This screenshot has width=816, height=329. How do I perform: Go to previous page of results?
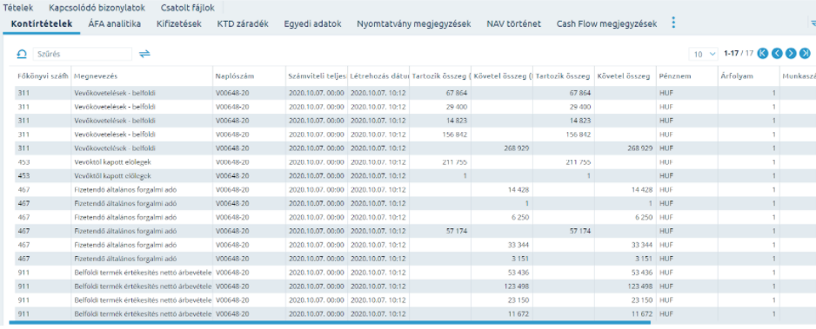click(777, 53)
